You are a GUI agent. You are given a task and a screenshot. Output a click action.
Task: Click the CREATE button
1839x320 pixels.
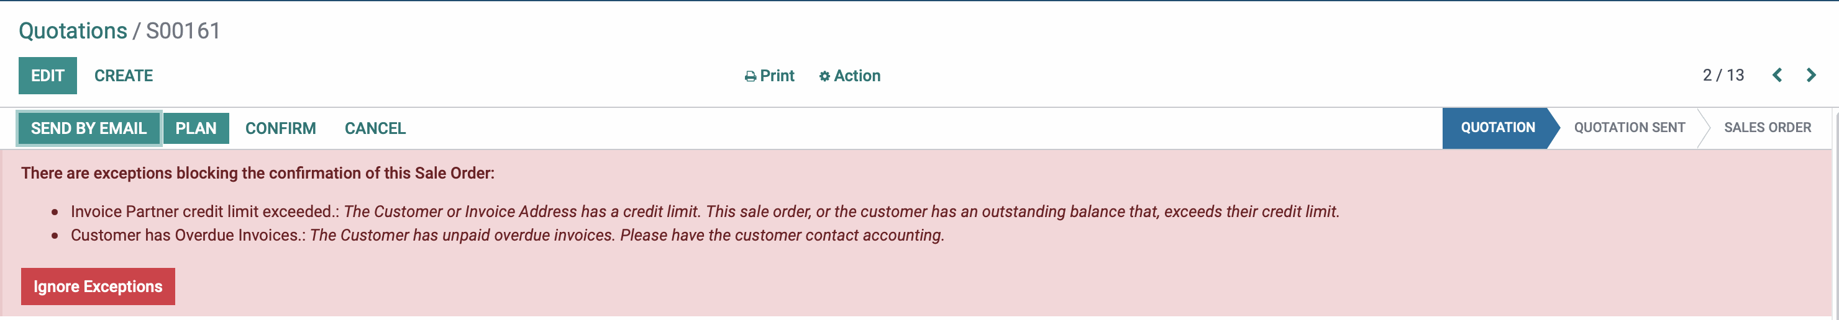tap(124, 76)
